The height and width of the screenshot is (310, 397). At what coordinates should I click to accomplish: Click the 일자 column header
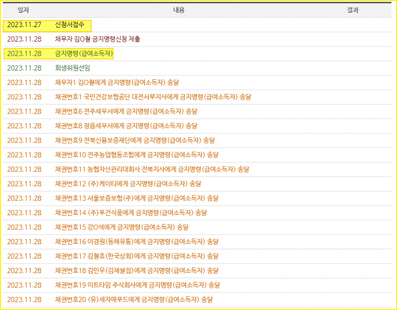(x=23, y=10)
